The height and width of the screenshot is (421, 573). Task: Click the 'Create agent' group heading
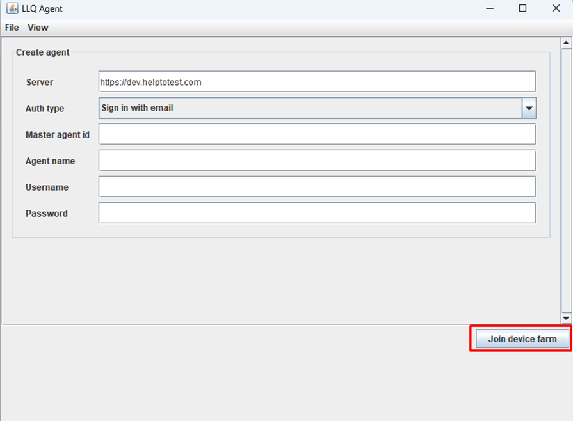pyautogui.click(x=42, y=52)
